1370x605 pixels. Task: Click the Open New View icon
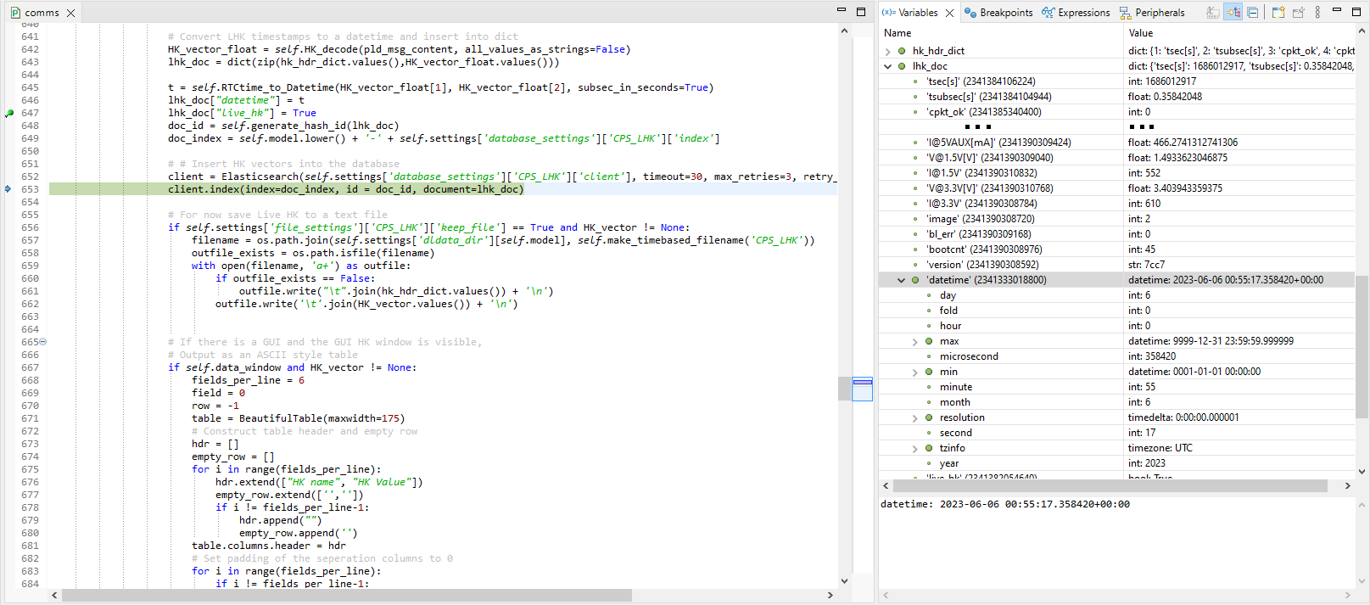[x=1278, y=12]
